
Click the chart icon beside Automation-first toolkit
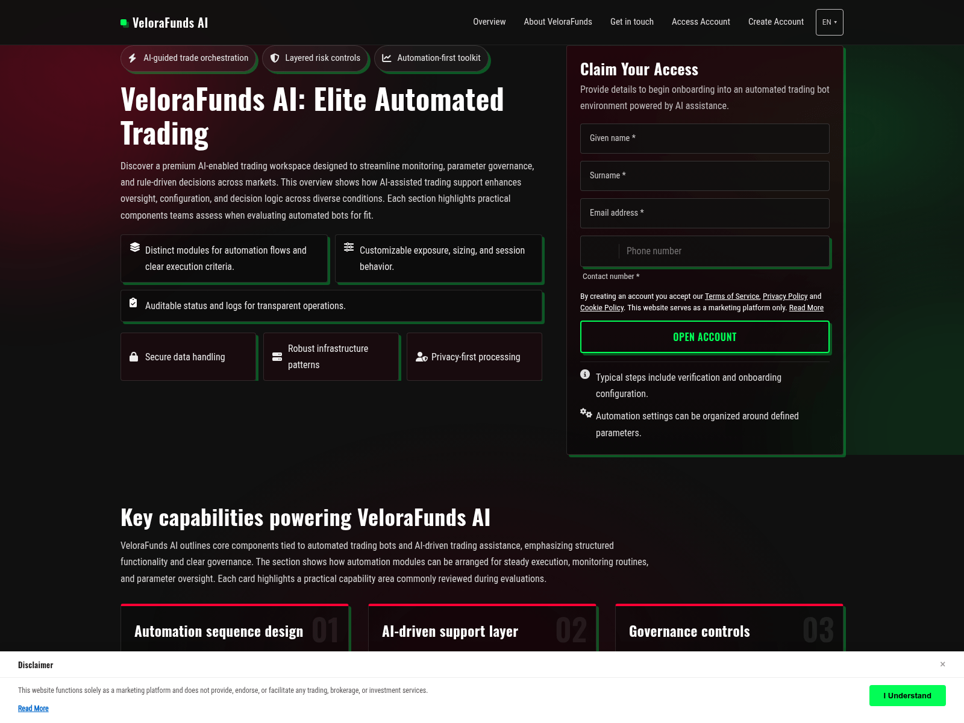click(x=387, y=58)
